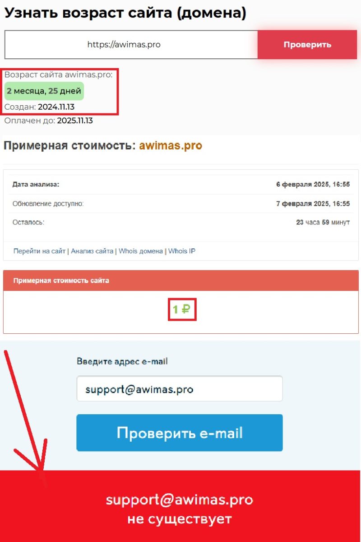The width and height of the screenshot is (361, 542).
Task: Click the Введите адрес e-mail label
Action: pyautogui.click(x=122, y=361)
